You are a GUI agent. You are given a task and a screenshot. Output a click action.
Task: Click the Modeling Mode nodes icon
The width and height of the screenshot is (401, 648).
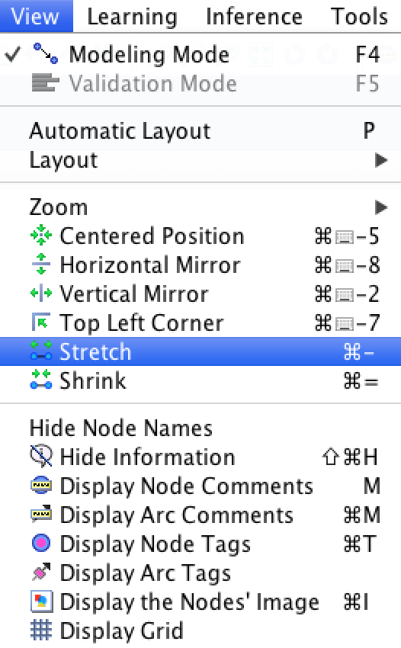pyautogui.click(x=46, y=53)
